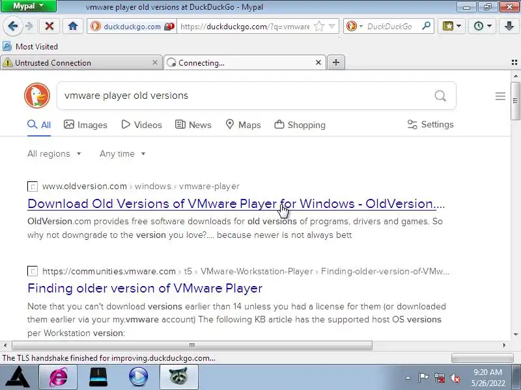Click the communities.vmware.com URL breadcrumb
This screenshot has height=390, width=521.
[246, 271]
